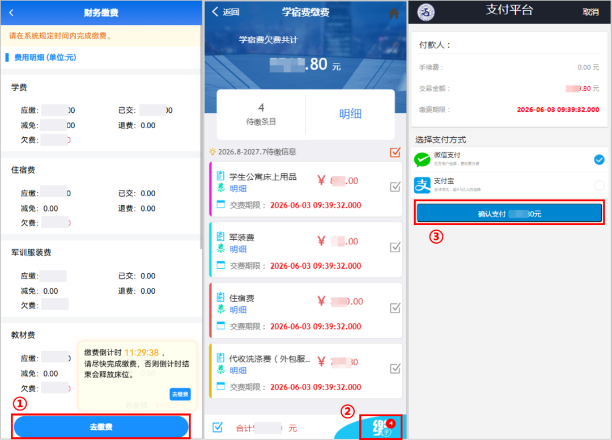Open the 明细 link under 军装费

tap(238, 249)
